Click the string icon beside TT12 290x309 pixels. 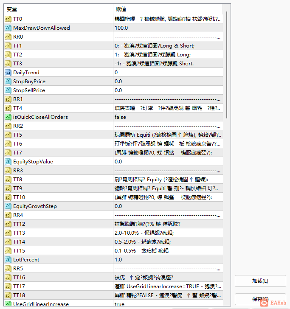pos(8,224)
